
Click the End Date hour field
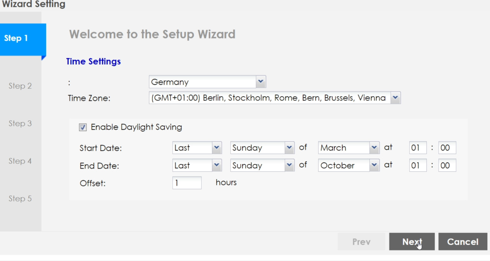[x=418, y=166]
